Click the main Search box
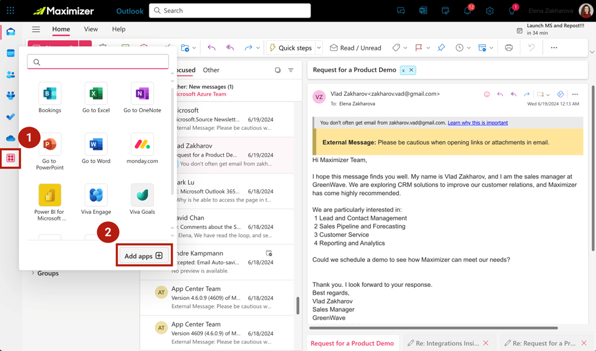The height and width of the screenshot is (351, 596). [230, 11]
